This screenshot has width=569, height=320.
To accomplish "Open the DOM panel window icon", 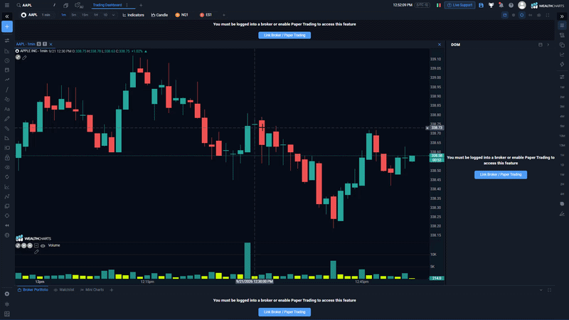I will coord(541,45).
